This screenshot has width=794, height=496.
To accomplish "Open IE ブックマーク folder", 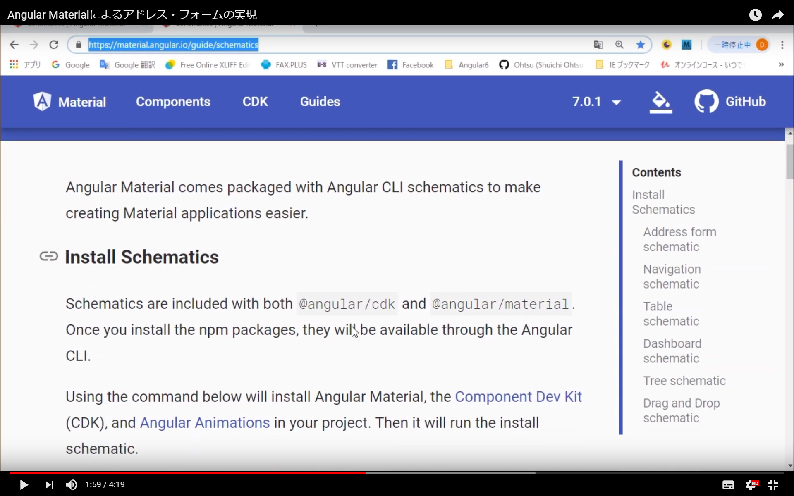I will tap(622, 65).
